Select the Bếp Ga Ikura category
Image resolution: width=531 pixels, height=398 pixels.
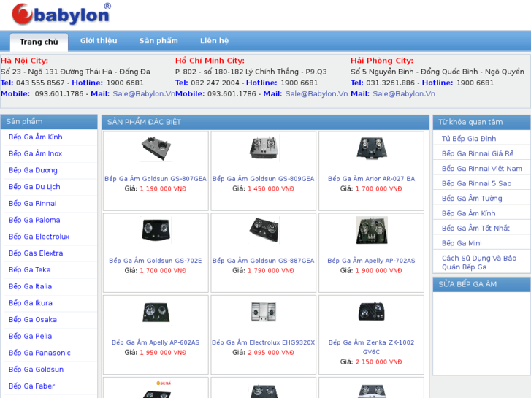point(31,303)
